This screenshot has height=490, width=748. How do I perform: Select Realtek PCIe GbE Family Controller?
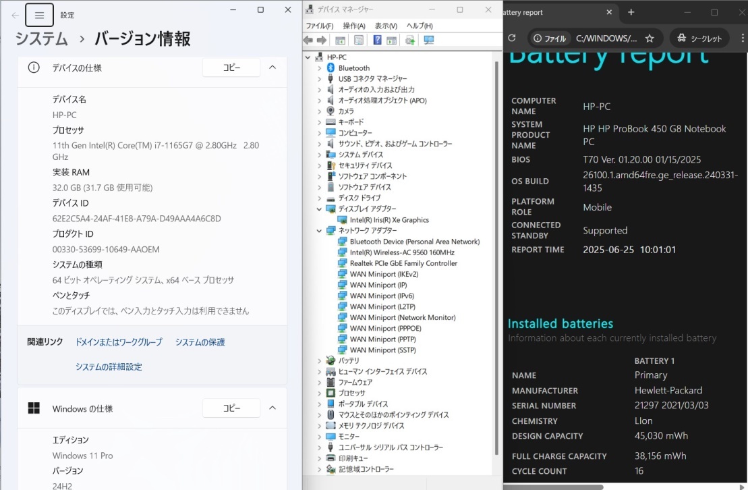tap(403, 263)
